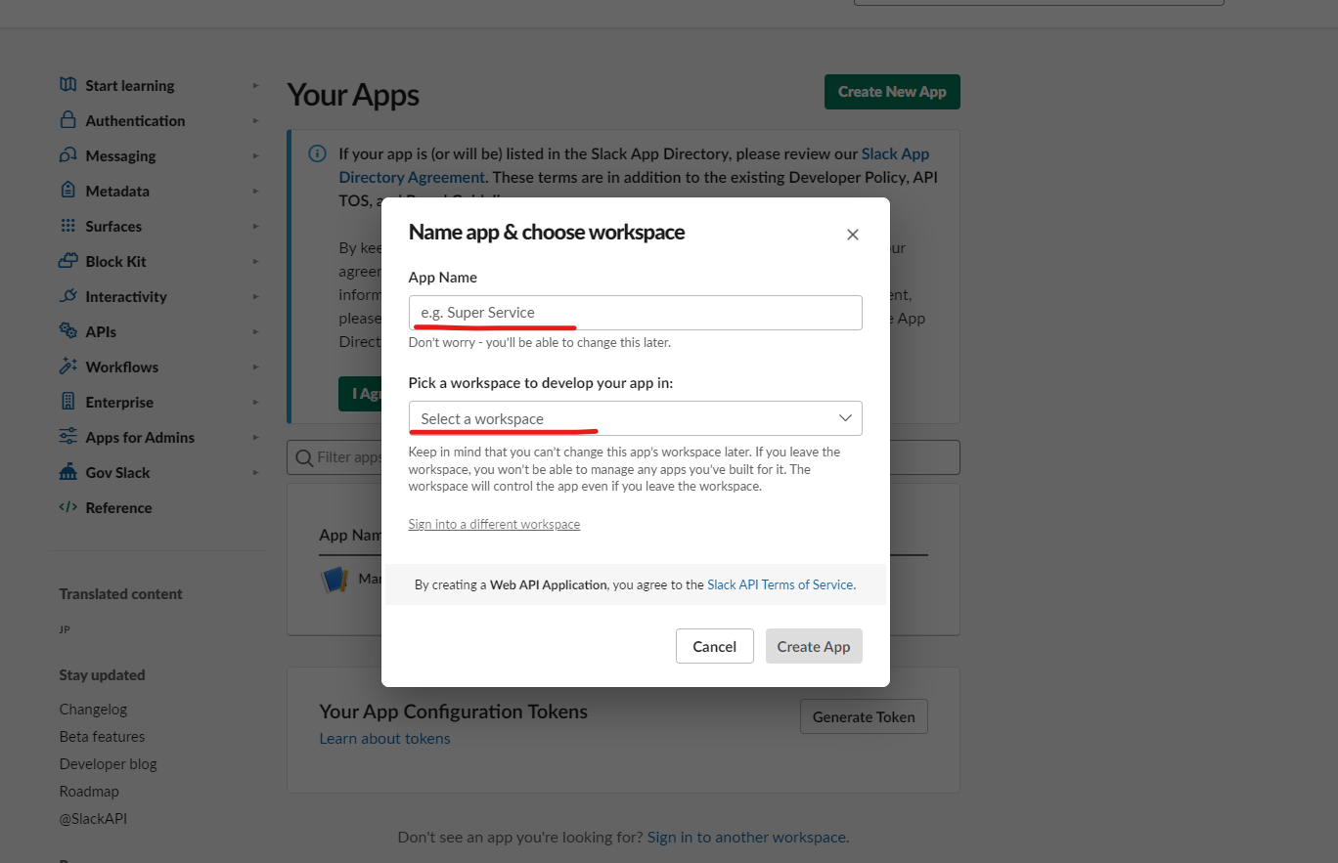
Task: Expand the Enterprise section arrow
Action: 255,402
